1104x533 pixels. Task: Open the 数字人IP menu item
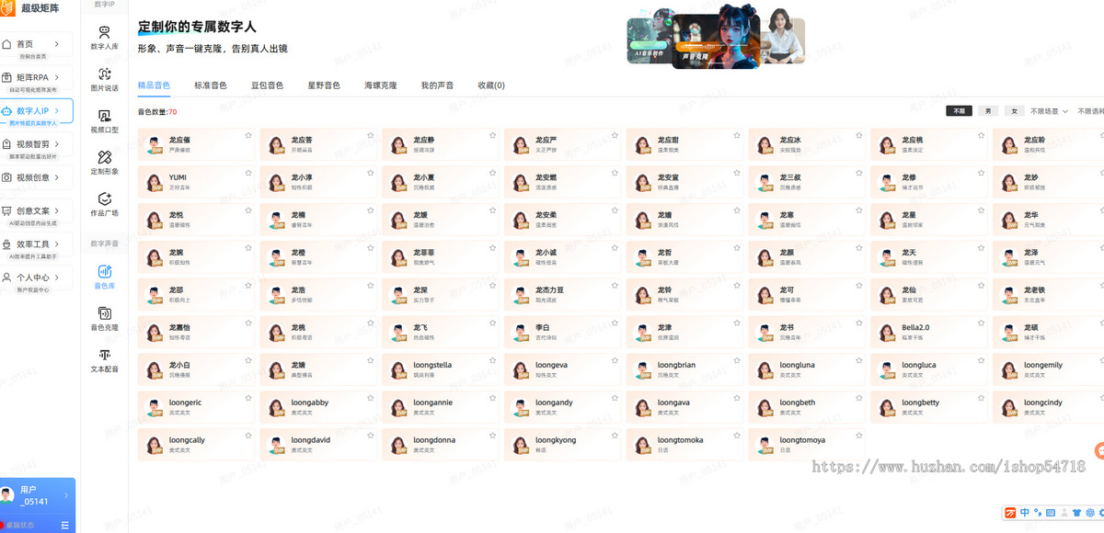(37, 113)
